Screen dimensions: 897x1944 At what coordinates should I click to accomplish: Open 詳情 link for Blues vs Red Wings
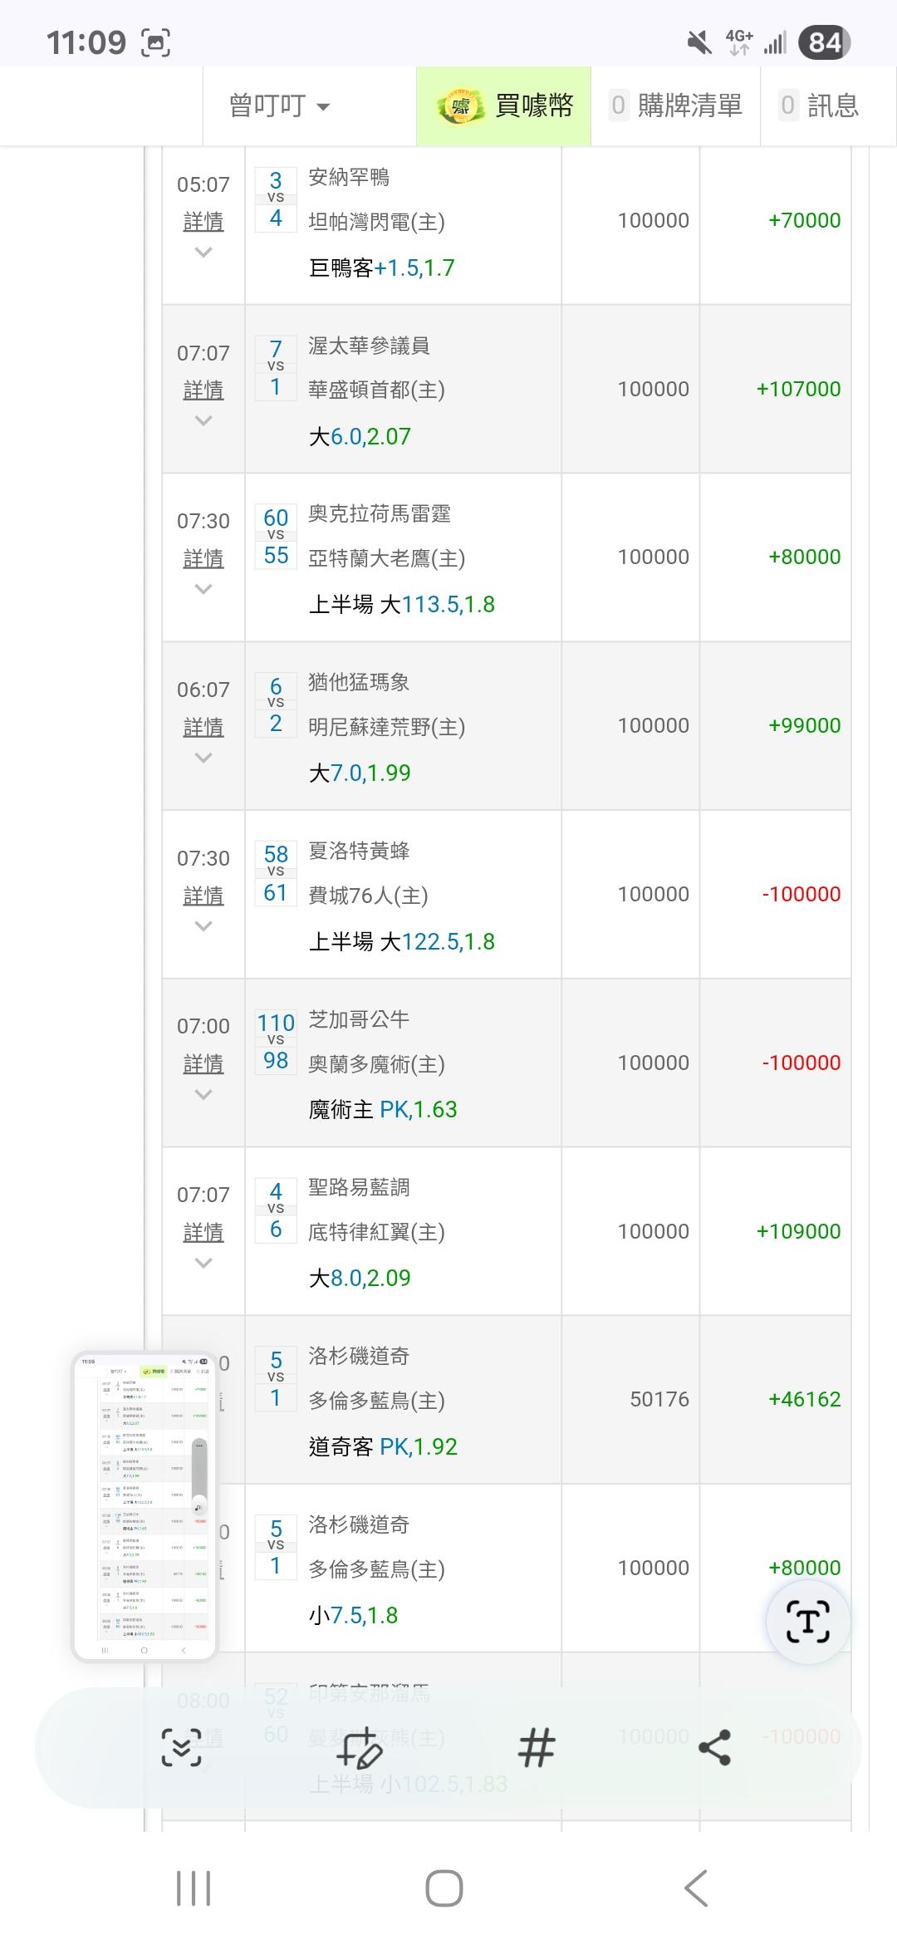pos(203,1232)
